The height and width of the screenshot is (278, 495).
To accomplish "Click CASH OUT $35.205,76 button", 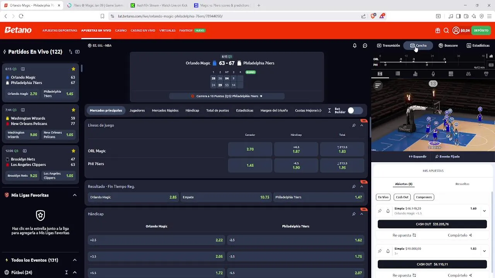I will tap(432, 224).
